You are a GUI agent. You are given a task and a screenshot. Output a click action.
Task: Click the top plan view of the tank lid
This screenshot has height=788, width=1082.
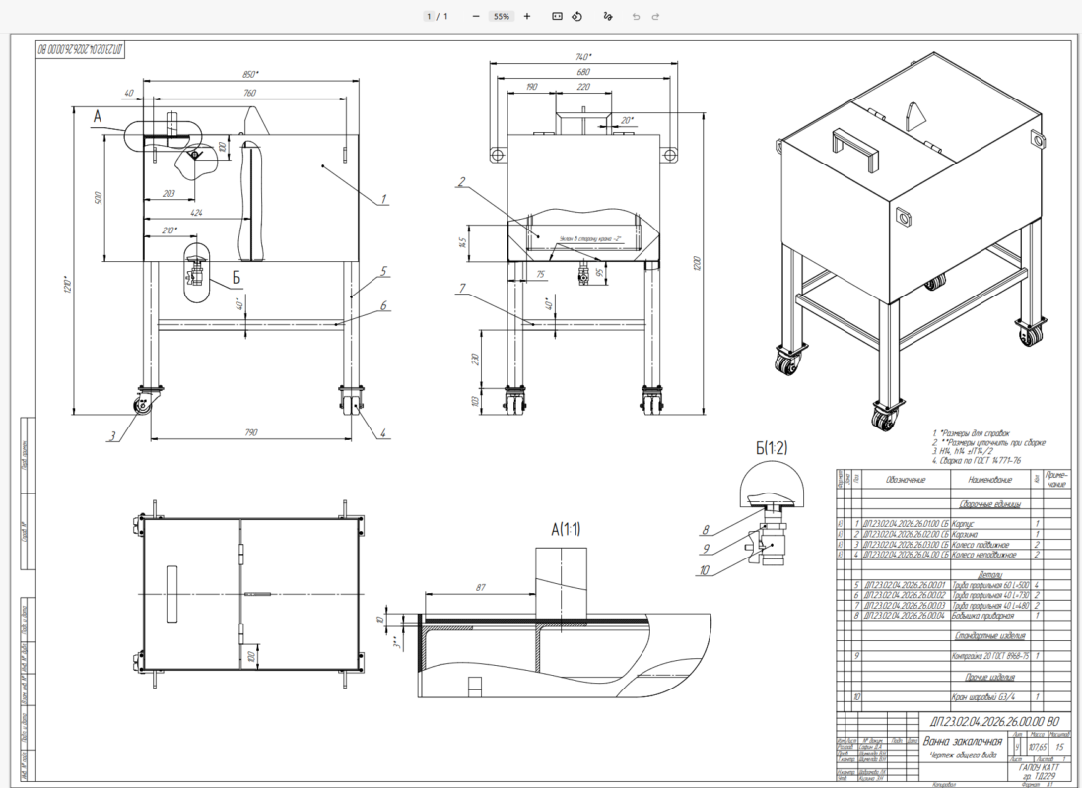click(248, 593)
